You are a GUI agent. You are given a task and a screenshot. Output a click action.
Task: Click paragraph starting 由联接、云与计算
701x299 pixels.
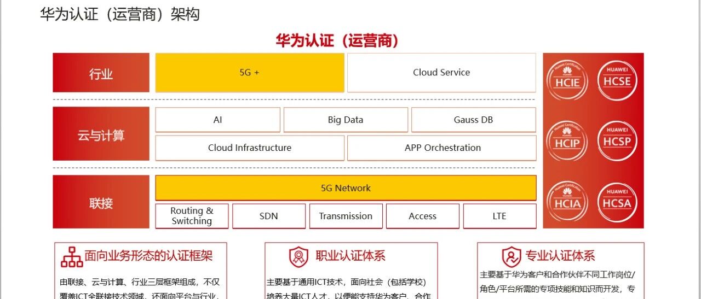[140, 289]
